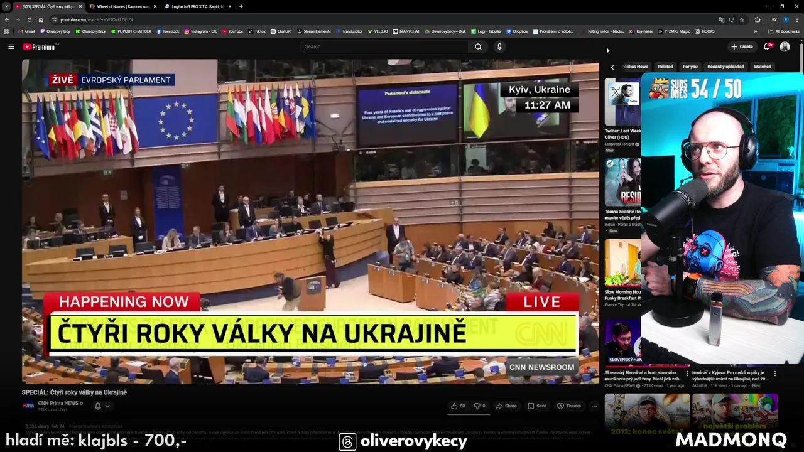The width and height of the screenshot is (804, 452).
Task: Open a new browser tab
Action: pyautogui.click(x=241, y=6)
